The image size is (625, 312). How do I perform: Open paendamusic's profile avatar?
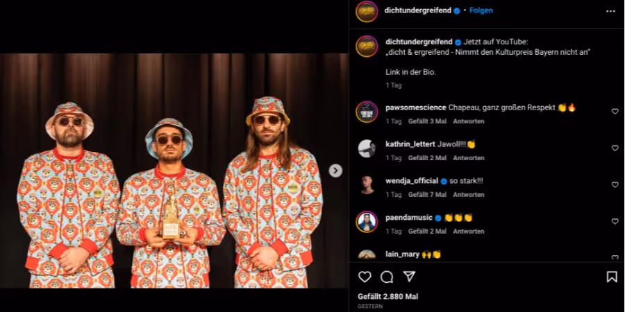point(367,222)
